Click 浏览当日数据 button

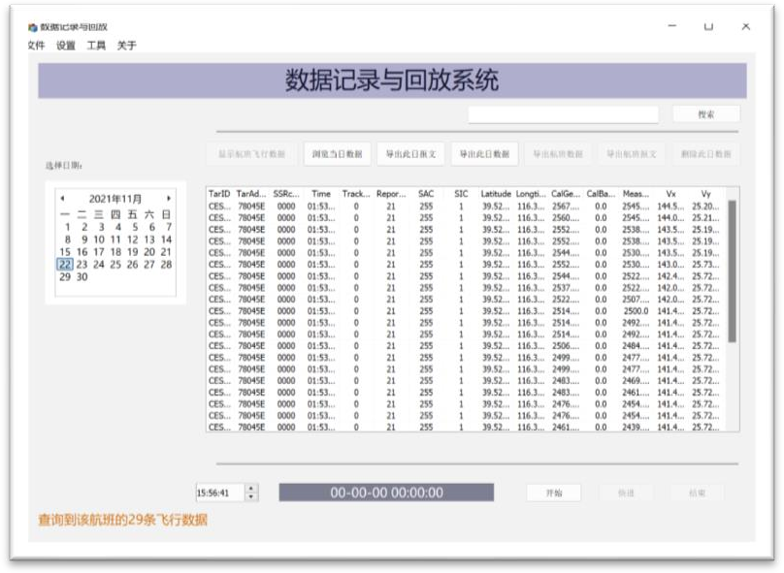(338, 154)
